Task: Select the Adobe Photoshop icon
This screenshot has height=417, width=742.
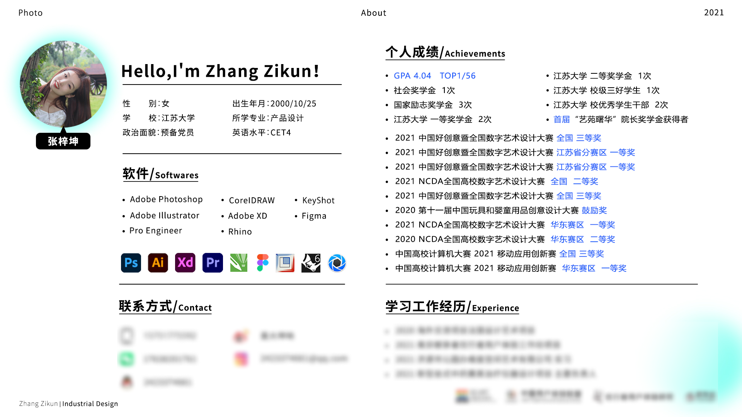Action: tap(131, 263)
